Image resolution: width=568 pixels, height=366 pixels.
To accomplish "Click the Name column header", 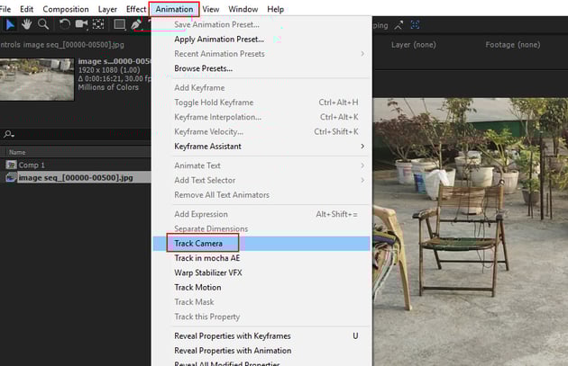I will [x=17, y=152].
